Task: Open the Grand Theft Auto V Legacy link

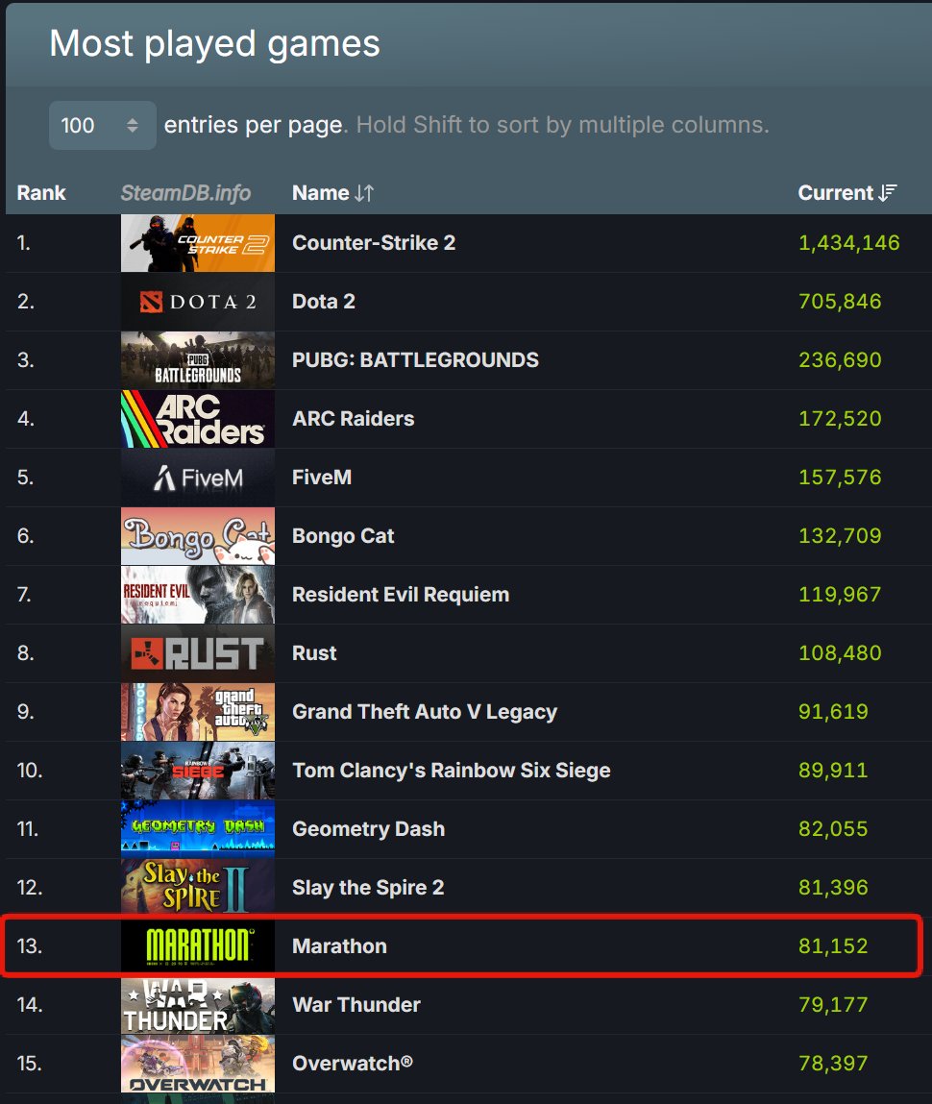Action: pos(425,712)
